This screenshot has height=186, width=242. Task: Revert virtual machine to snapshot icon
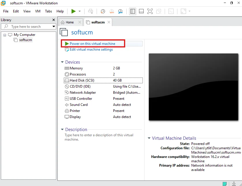(x=112, y=11)
